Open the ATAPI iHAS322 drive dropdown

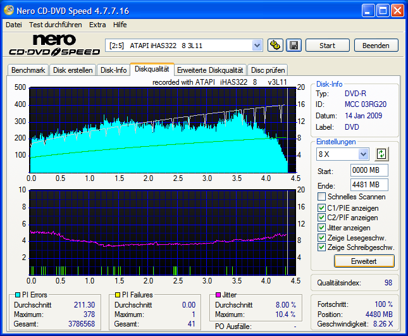[x=257, y=45]
